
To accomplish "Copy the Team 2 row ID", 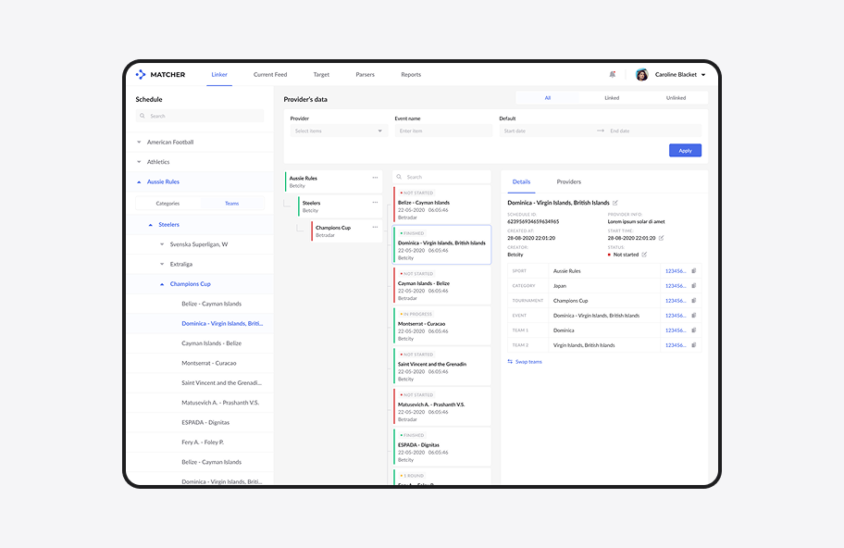I will [x=694, y=345].
